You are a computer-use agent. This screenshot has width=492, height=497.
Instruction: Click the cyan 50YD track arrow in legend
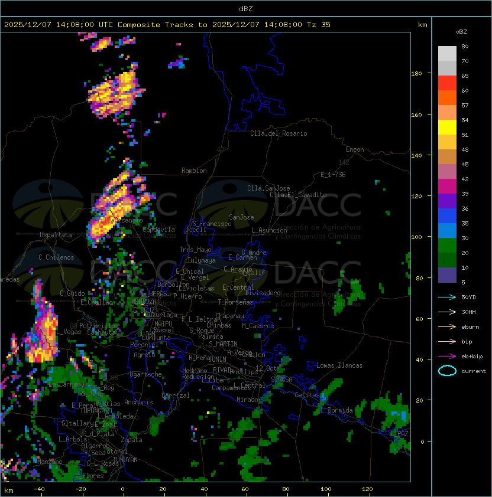[x=447, y=297]
